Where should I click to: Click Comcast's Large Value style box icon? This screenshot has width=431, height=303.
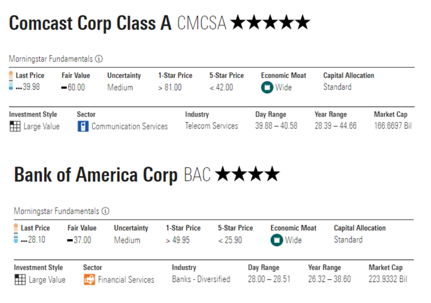(x=15, y=126)
